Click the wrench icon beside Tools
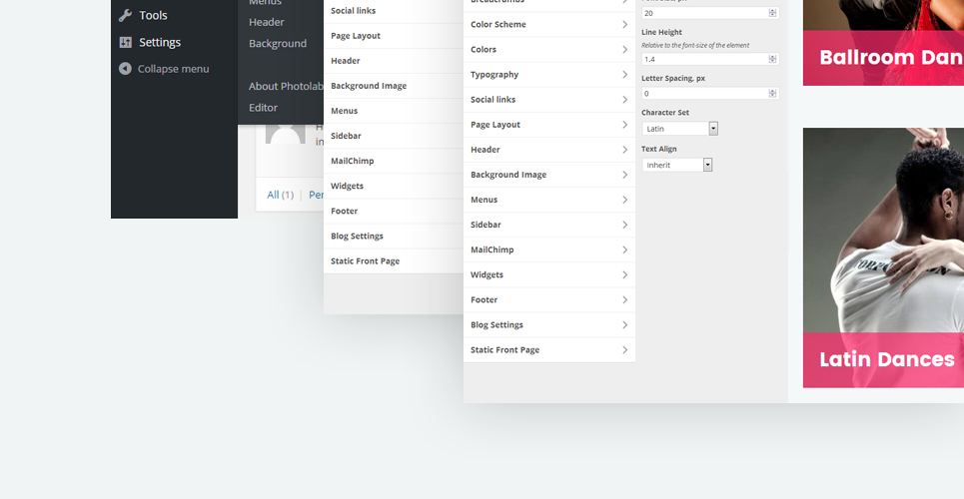The image size is (964, 499). coord(126,15)
